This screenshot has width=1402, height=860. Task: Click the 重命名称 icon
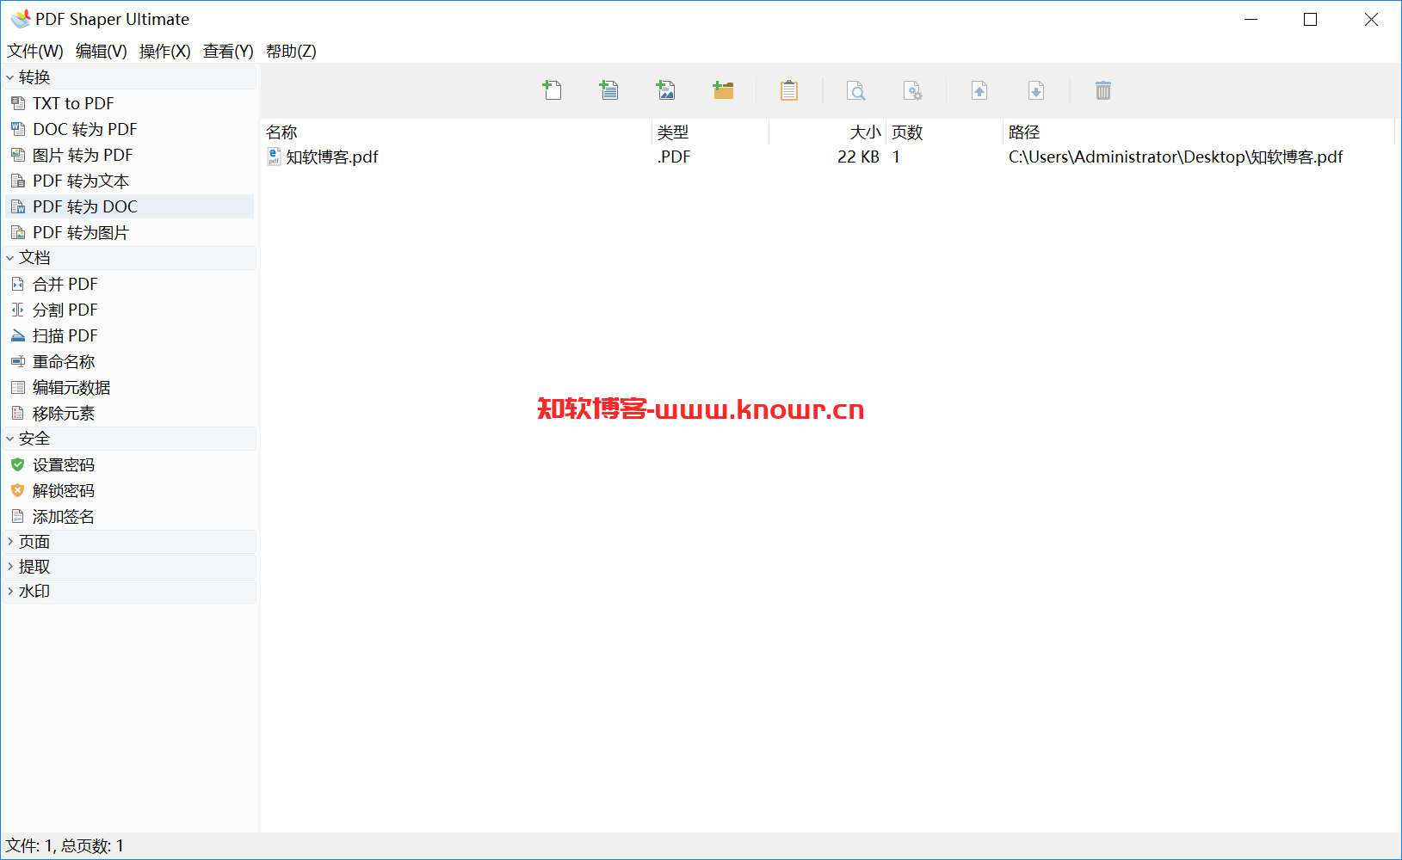tap(18, 361)
